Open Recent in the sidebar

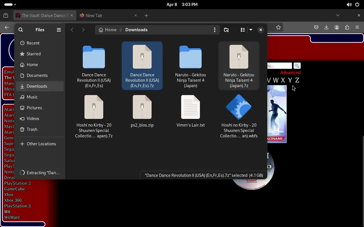[x=40, y=43]
